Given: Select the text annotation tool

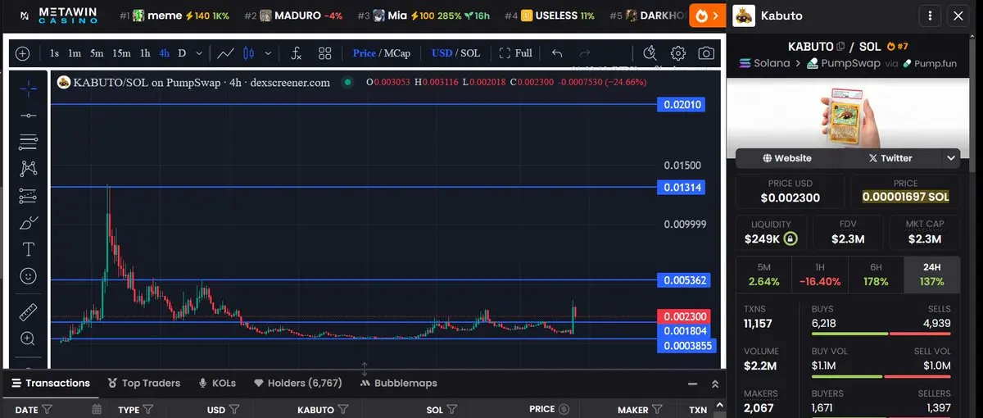Looking at the screenshot, I should (28, 249).
